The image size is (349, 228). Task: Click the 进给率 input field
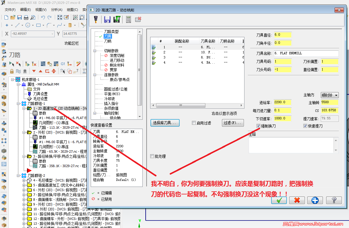282,102
